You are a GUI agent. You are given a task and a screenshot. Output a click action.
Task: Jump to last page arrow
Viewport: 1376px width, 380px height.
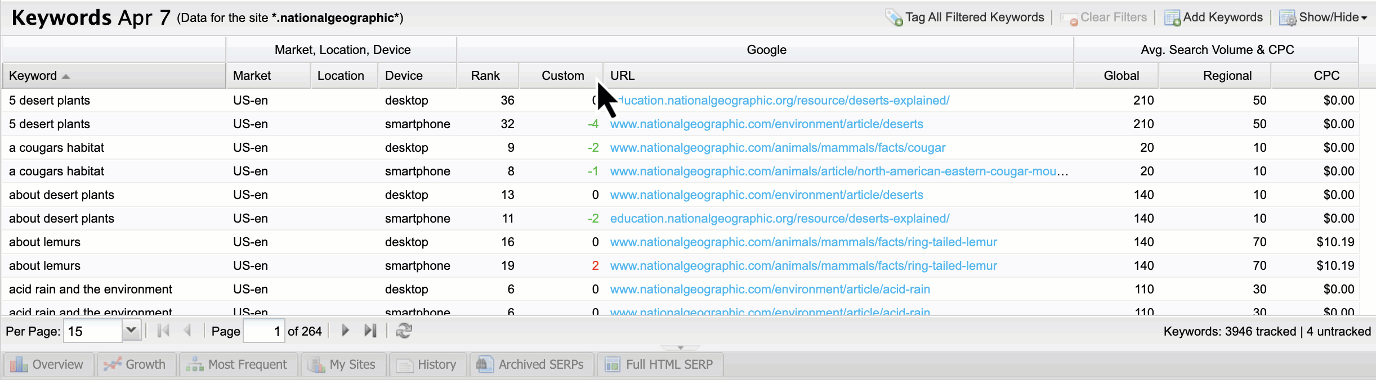(x=370, y=331)
